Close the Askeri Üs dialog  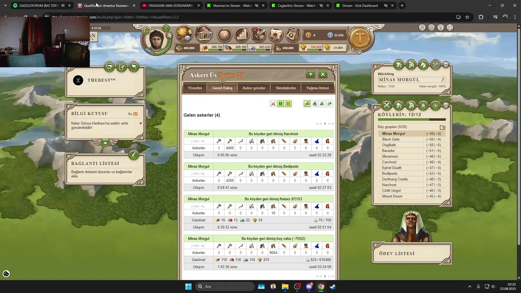coord(323,74)
